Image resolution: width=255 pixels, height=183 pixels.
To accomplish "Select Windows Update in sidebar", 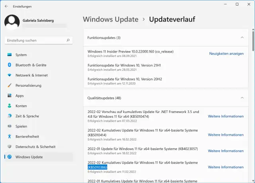I will [29, 157].
